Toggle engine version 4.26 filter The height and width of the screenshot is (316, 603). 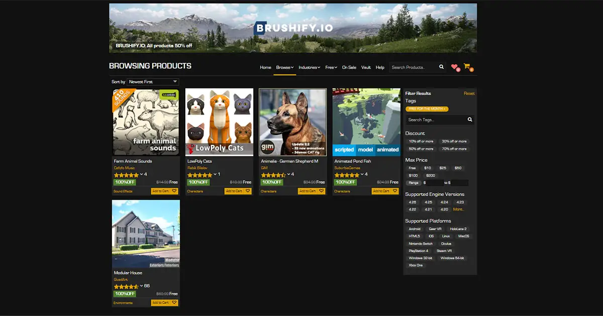click(x=413, y=202)
